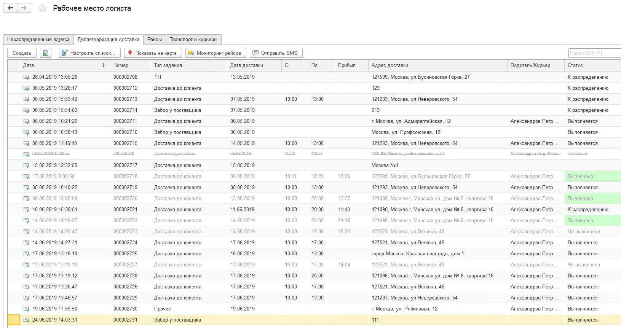The image size is (621, 328).
Task: Click the Создать button
Action: (22, 53)
